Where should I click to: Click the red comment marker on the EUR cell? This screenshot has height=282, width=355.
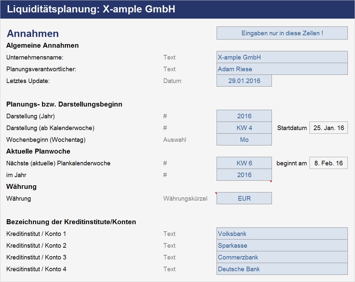click(216, 193)
